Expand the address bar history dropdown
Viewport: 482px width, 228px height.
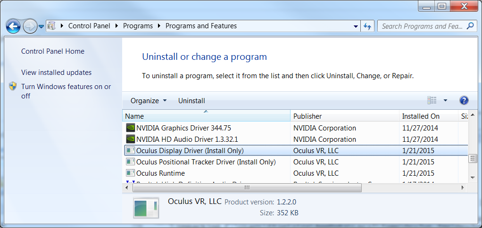pos(355,26)
